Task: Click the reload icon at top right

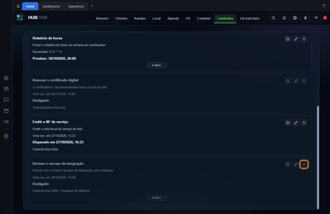Action: (324, 5)
